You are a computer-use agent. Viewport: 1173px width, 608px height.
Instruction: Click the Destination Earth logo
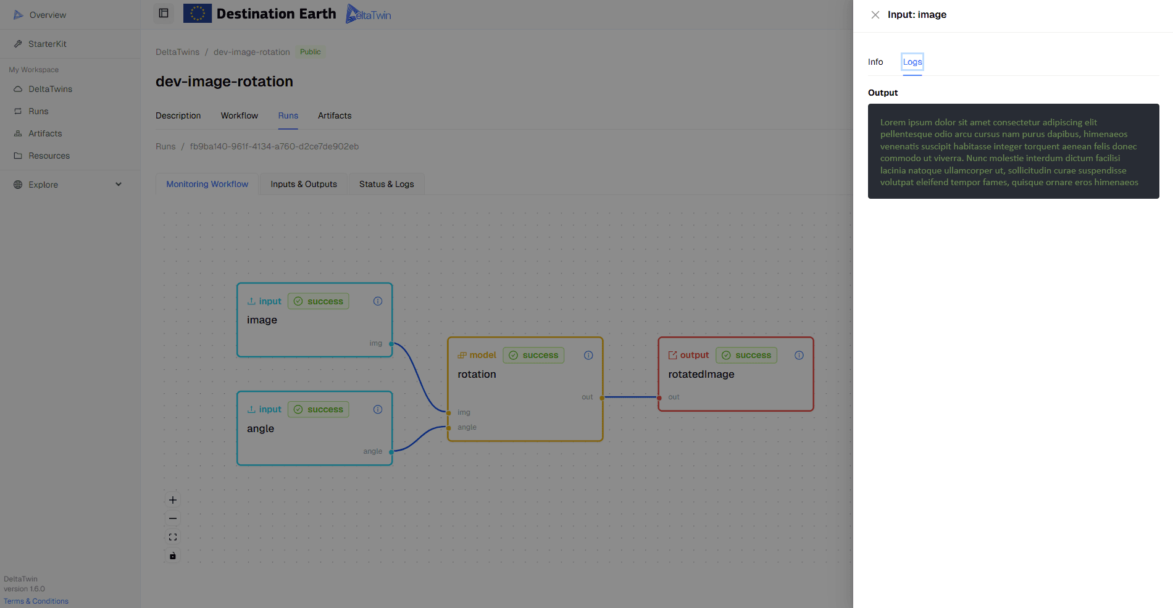260,14
